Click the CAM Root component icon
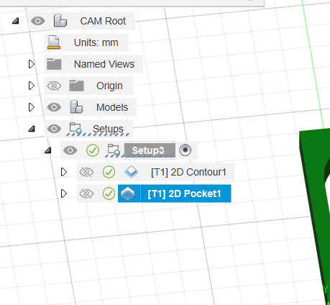Image resolution: width=330 pixels, height=305 pixels. (x=60, y=21)
